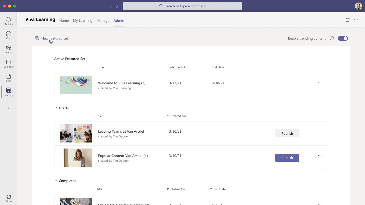Click the 3/30/21 end date
The height and width of the screenshot is (205, 365).
tap(218, 83)
